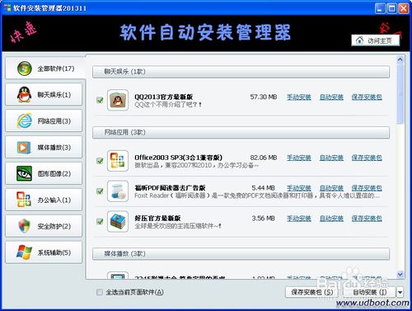Click the 5.44 MB size value
The height and width of the screenshot is (311, 412).
263,188
